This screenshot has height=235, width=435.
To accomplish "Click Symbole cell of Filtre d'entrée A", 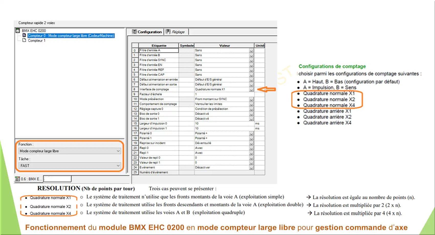I will click(x=187, y=50).
